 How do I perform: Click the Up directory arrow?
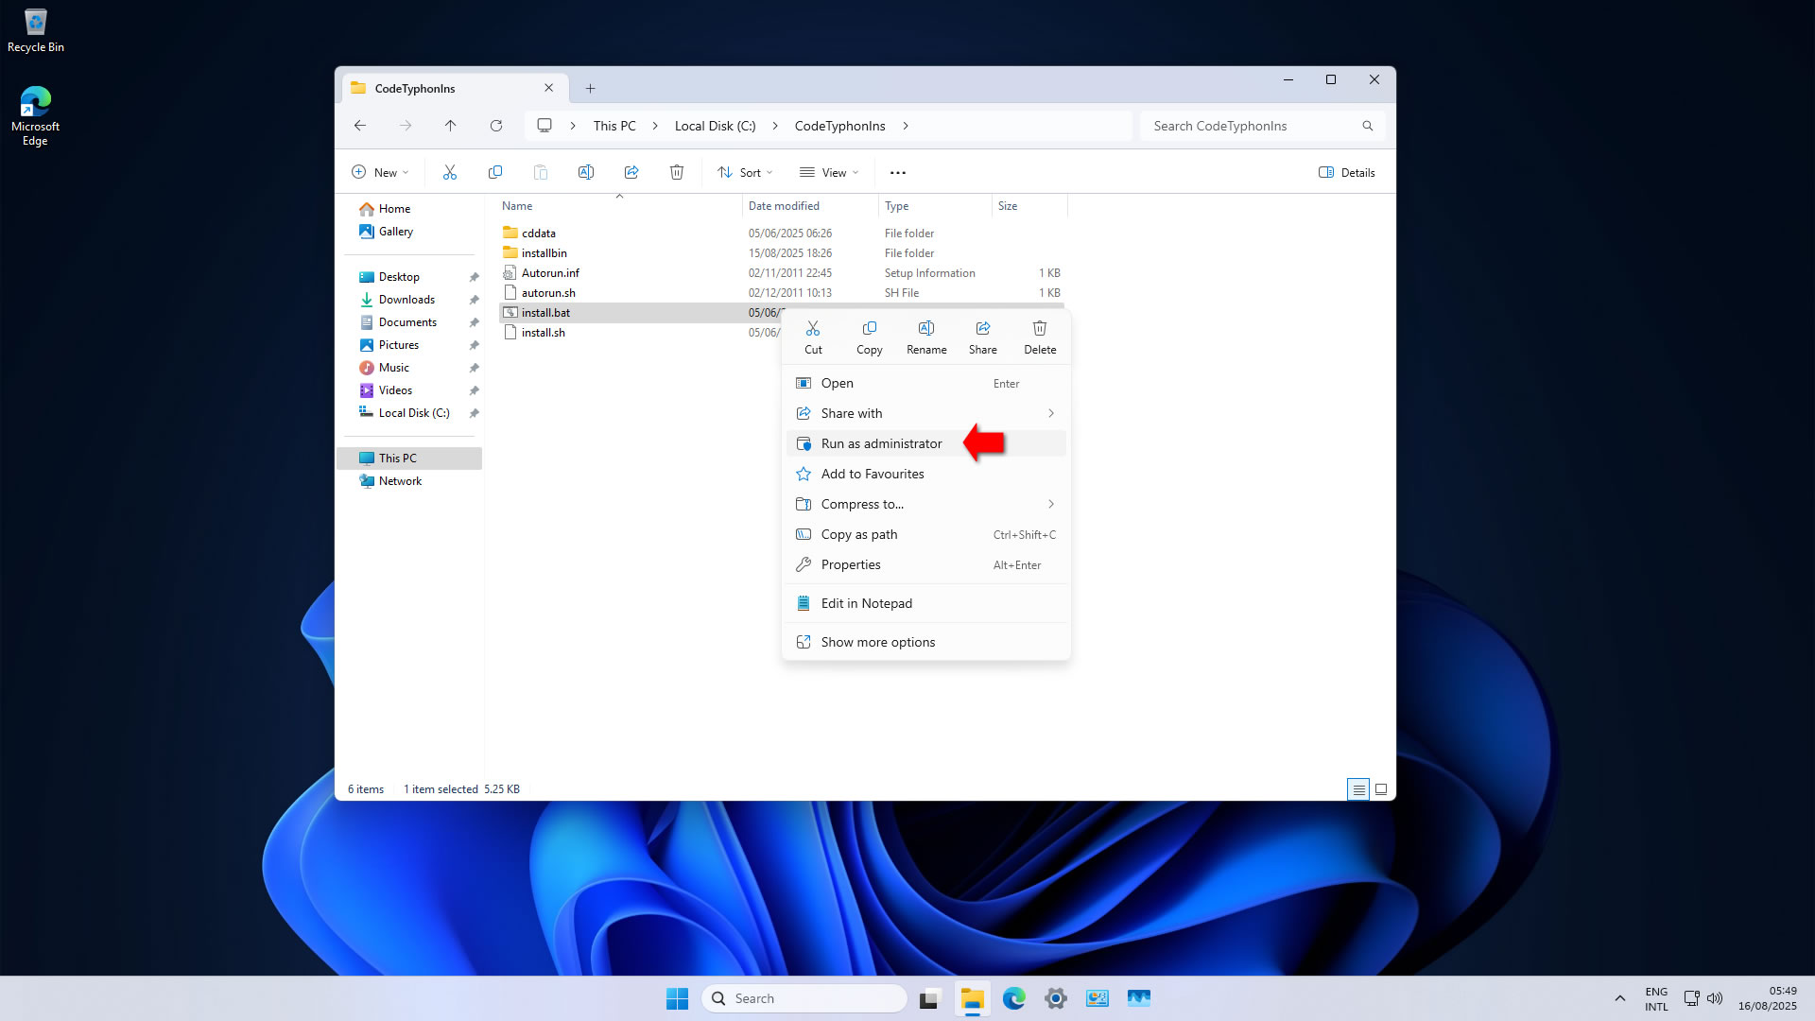[451, 126]
